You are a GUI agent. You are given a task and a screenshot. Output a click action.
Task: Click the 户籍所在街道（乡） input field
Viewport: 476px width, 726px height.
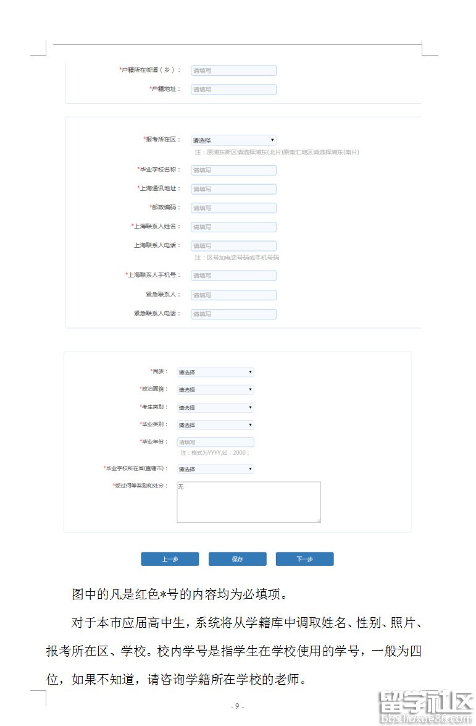(233, 71)
